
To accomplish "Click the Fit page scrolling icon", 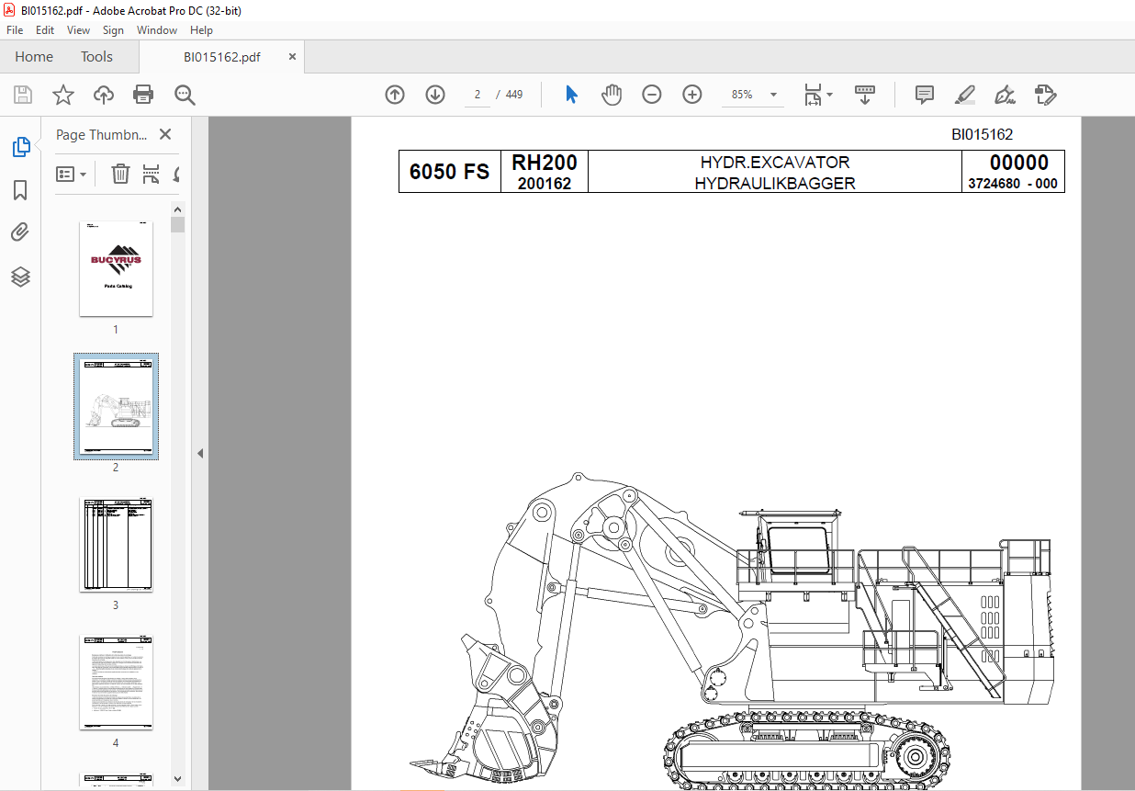I will click(812, 95).
